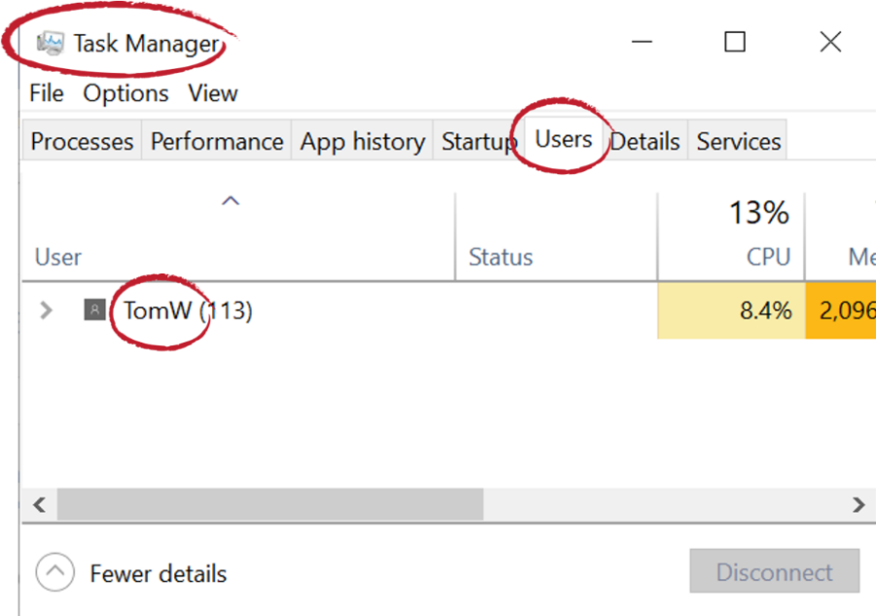Maximize the Task Manager window
Image resolution: width=876 pixels, height=616 pixels.
click(x=735, y=42)
